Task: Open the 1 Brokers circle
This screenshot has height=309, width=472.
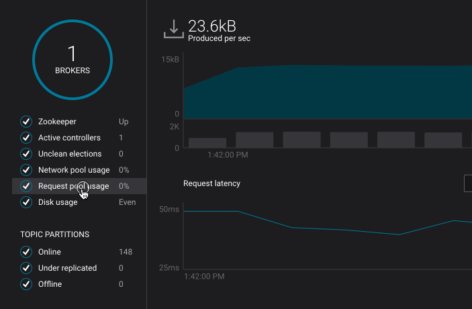Action: tap(73, 60)
